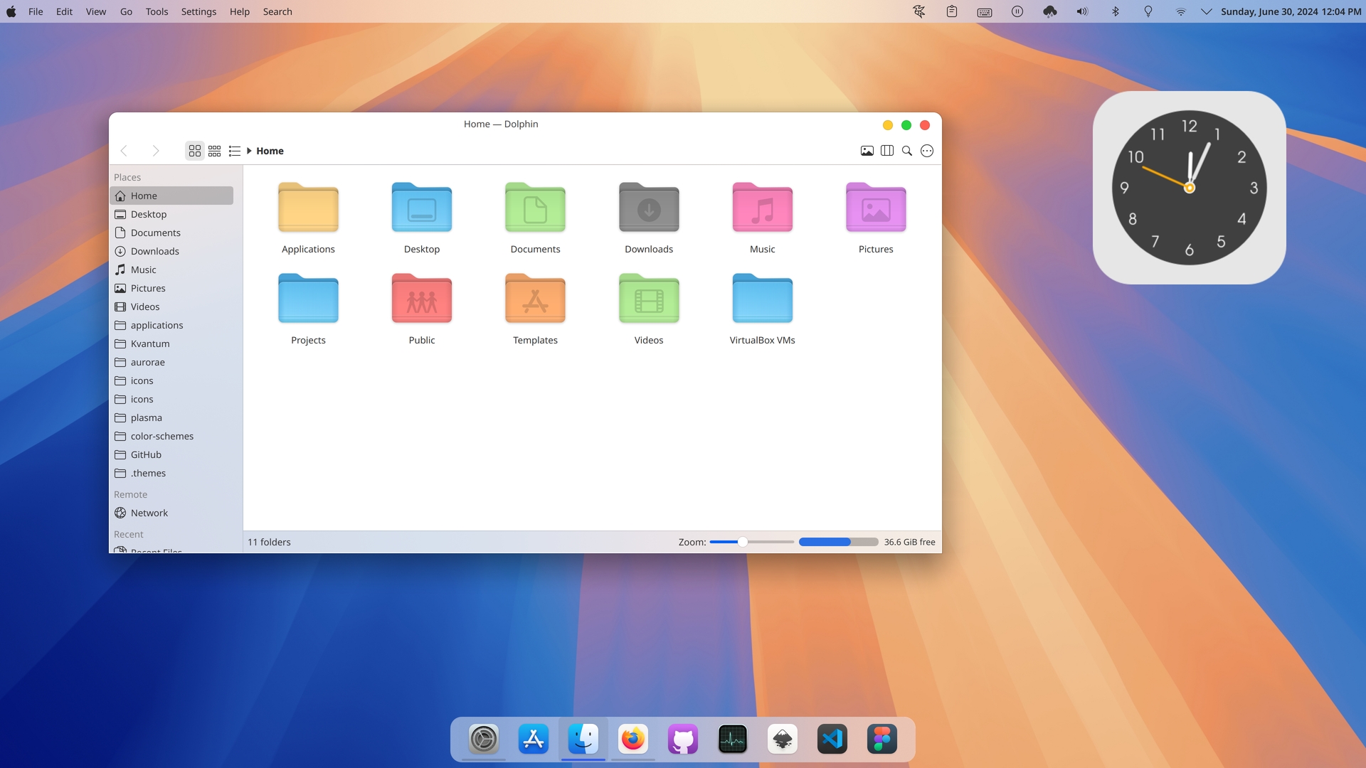Open the Wi-Fi network icon in menu bar

click(x=1180, y=11)
